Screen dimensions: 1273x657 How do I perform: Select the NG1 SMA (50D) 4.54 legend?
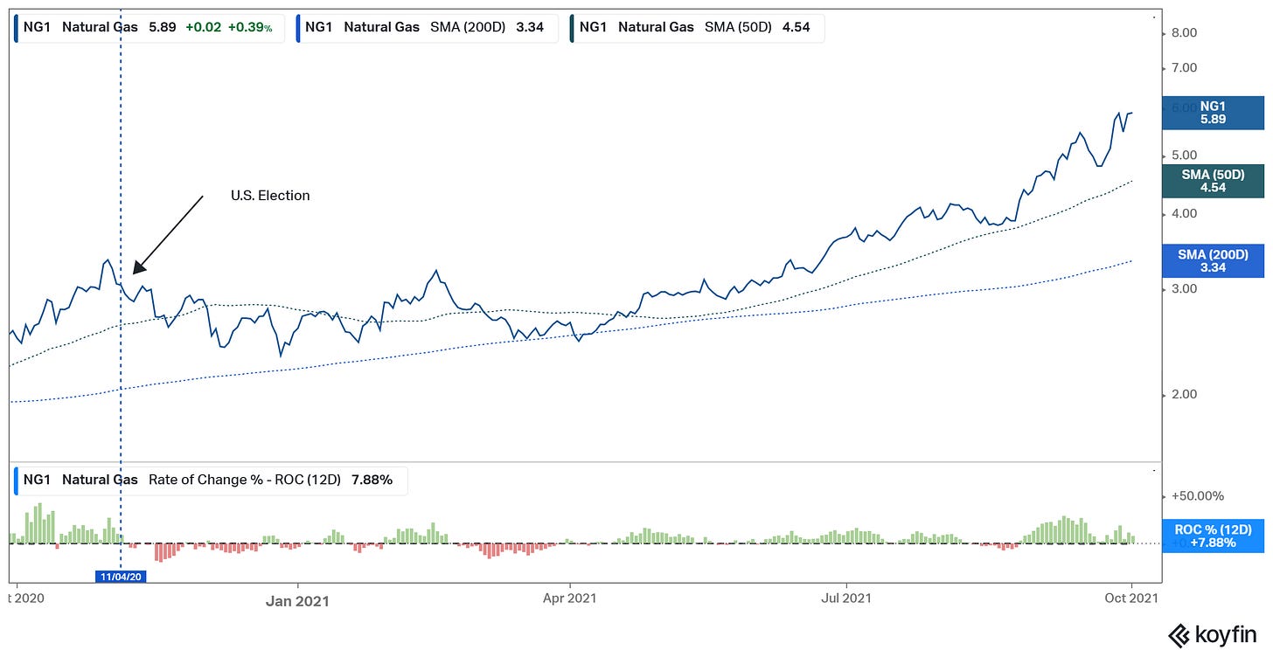pos(696,27)
